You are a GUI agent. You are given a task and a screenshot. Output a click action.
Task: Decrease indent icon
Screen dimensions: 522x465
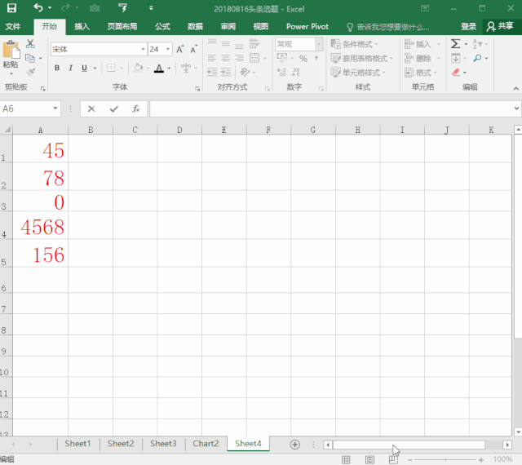[x=212, y=72]
